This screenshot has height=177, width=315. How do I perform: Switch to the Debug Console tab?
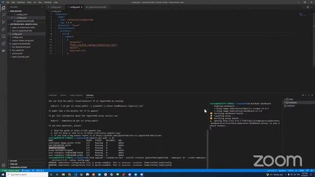76,95
